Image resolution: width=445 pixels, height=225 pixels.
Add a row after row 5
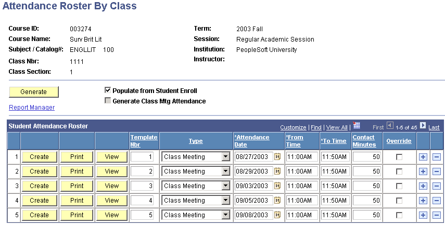(x=423, y=215)
